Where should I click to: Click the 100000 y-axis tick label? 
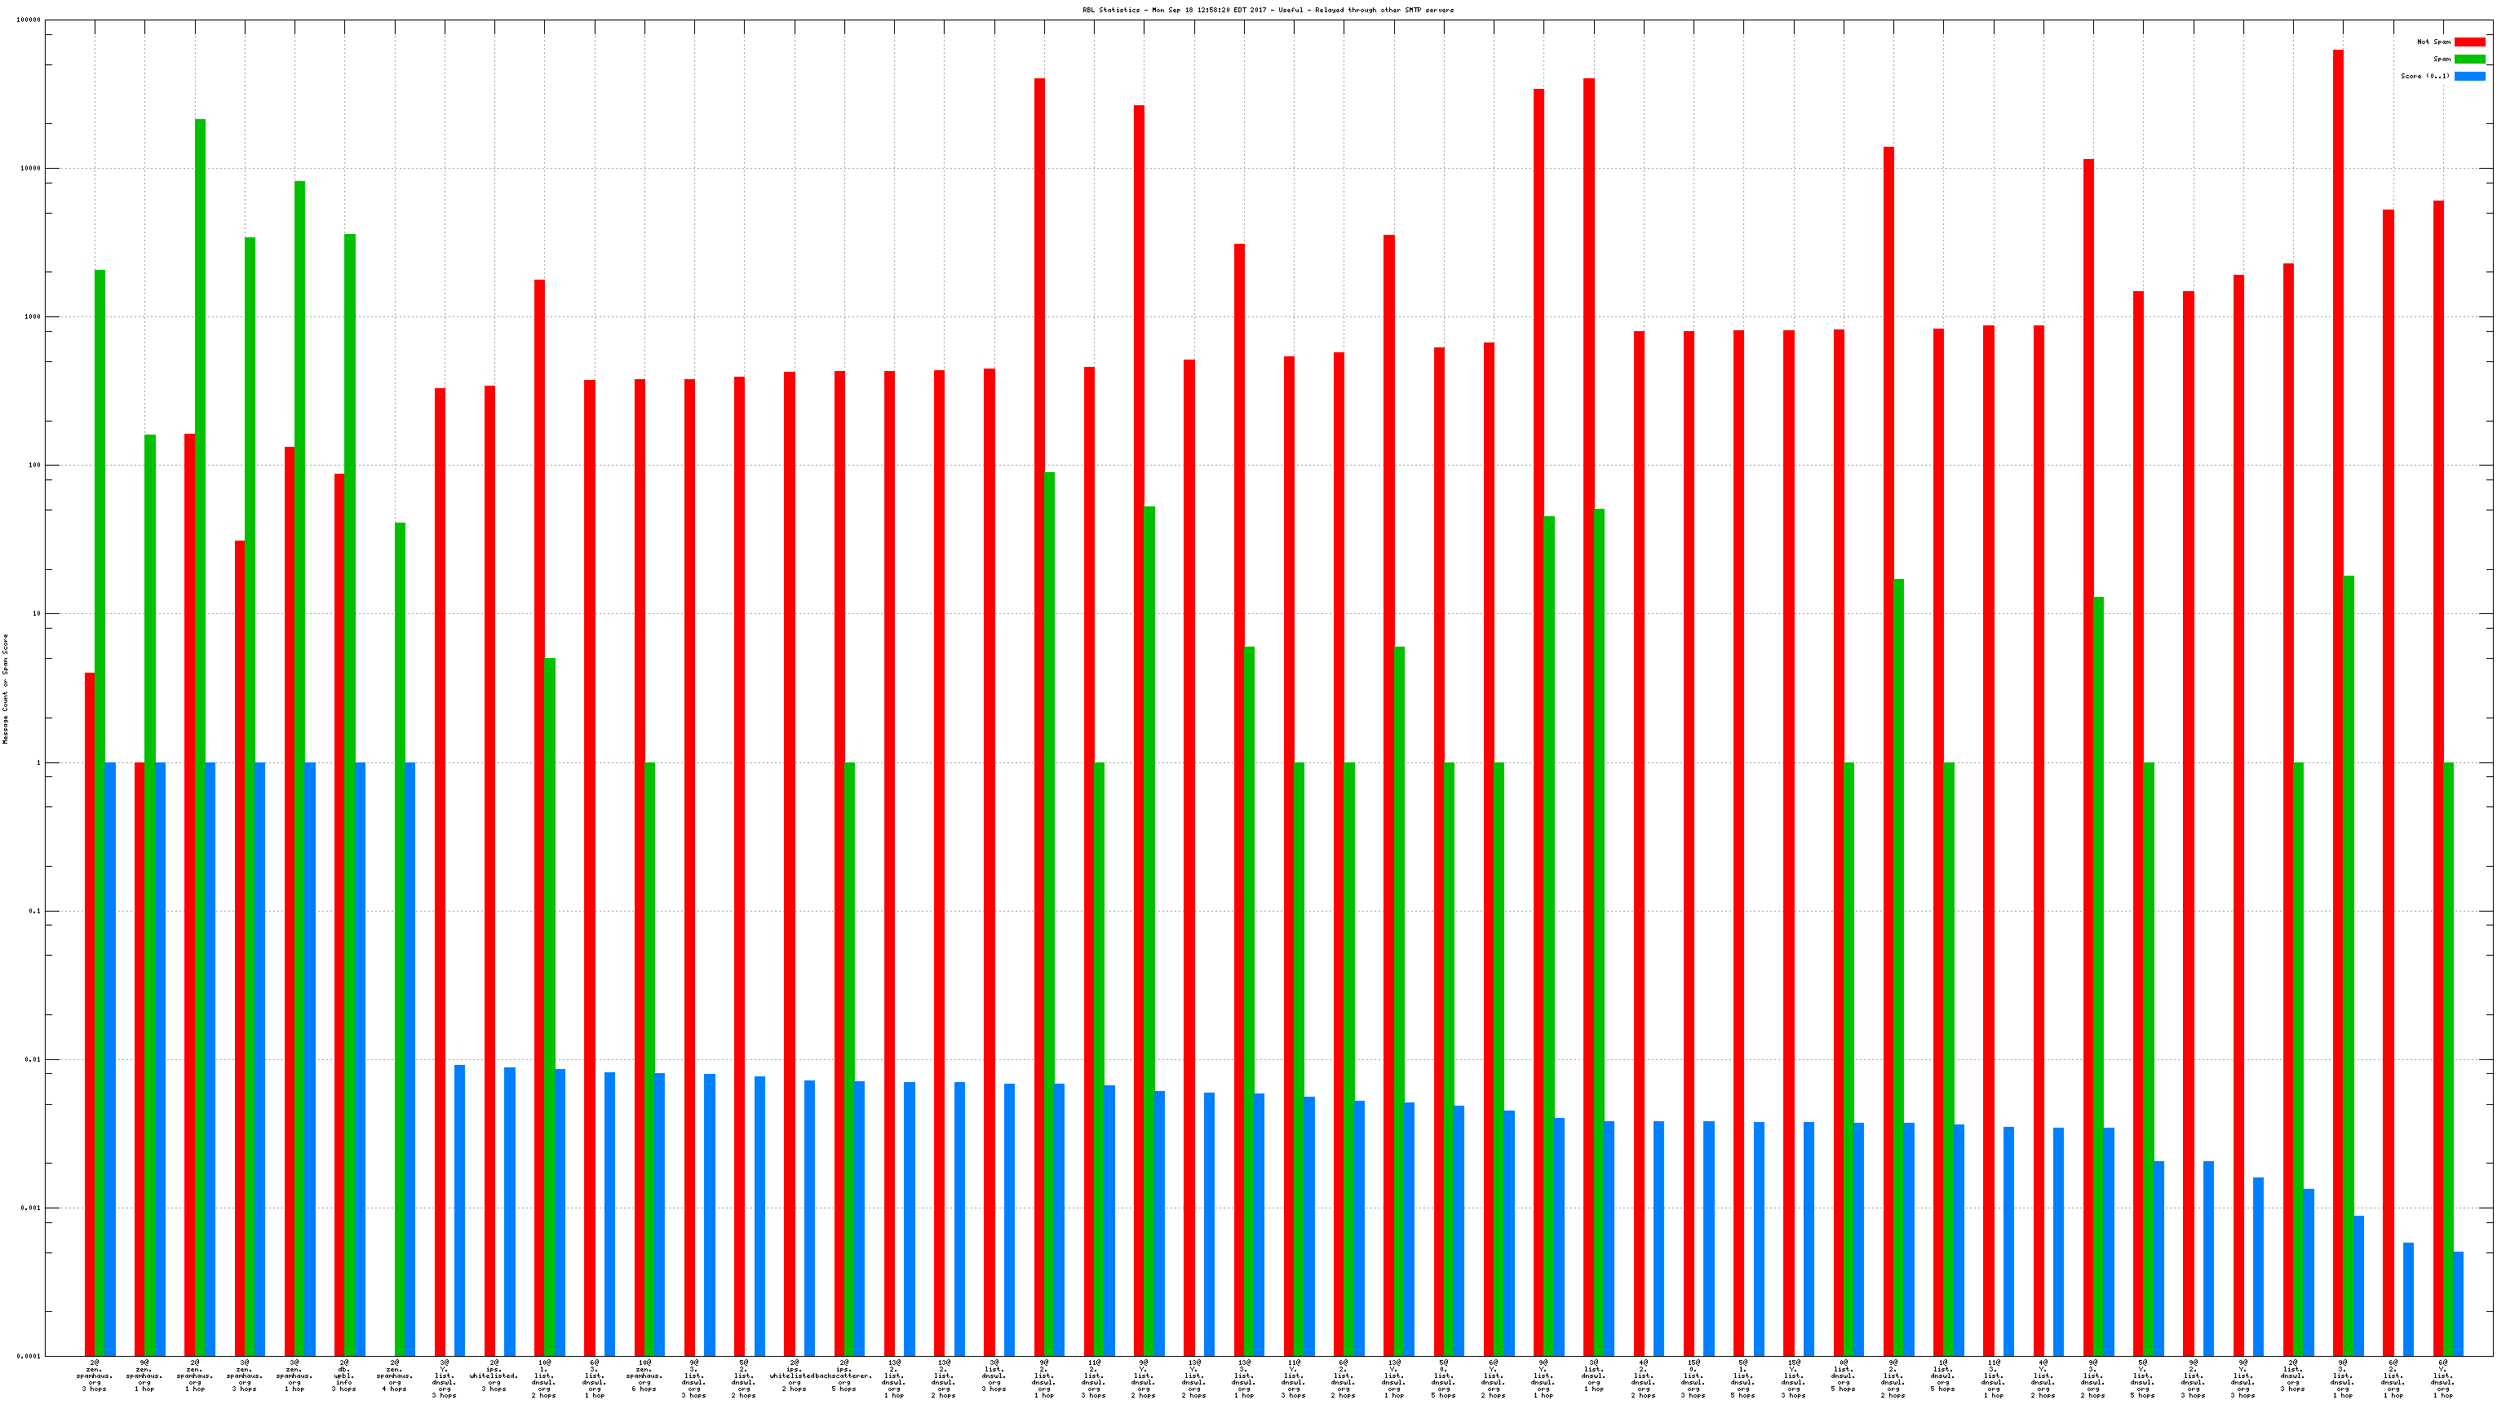[x=27, y=20]
